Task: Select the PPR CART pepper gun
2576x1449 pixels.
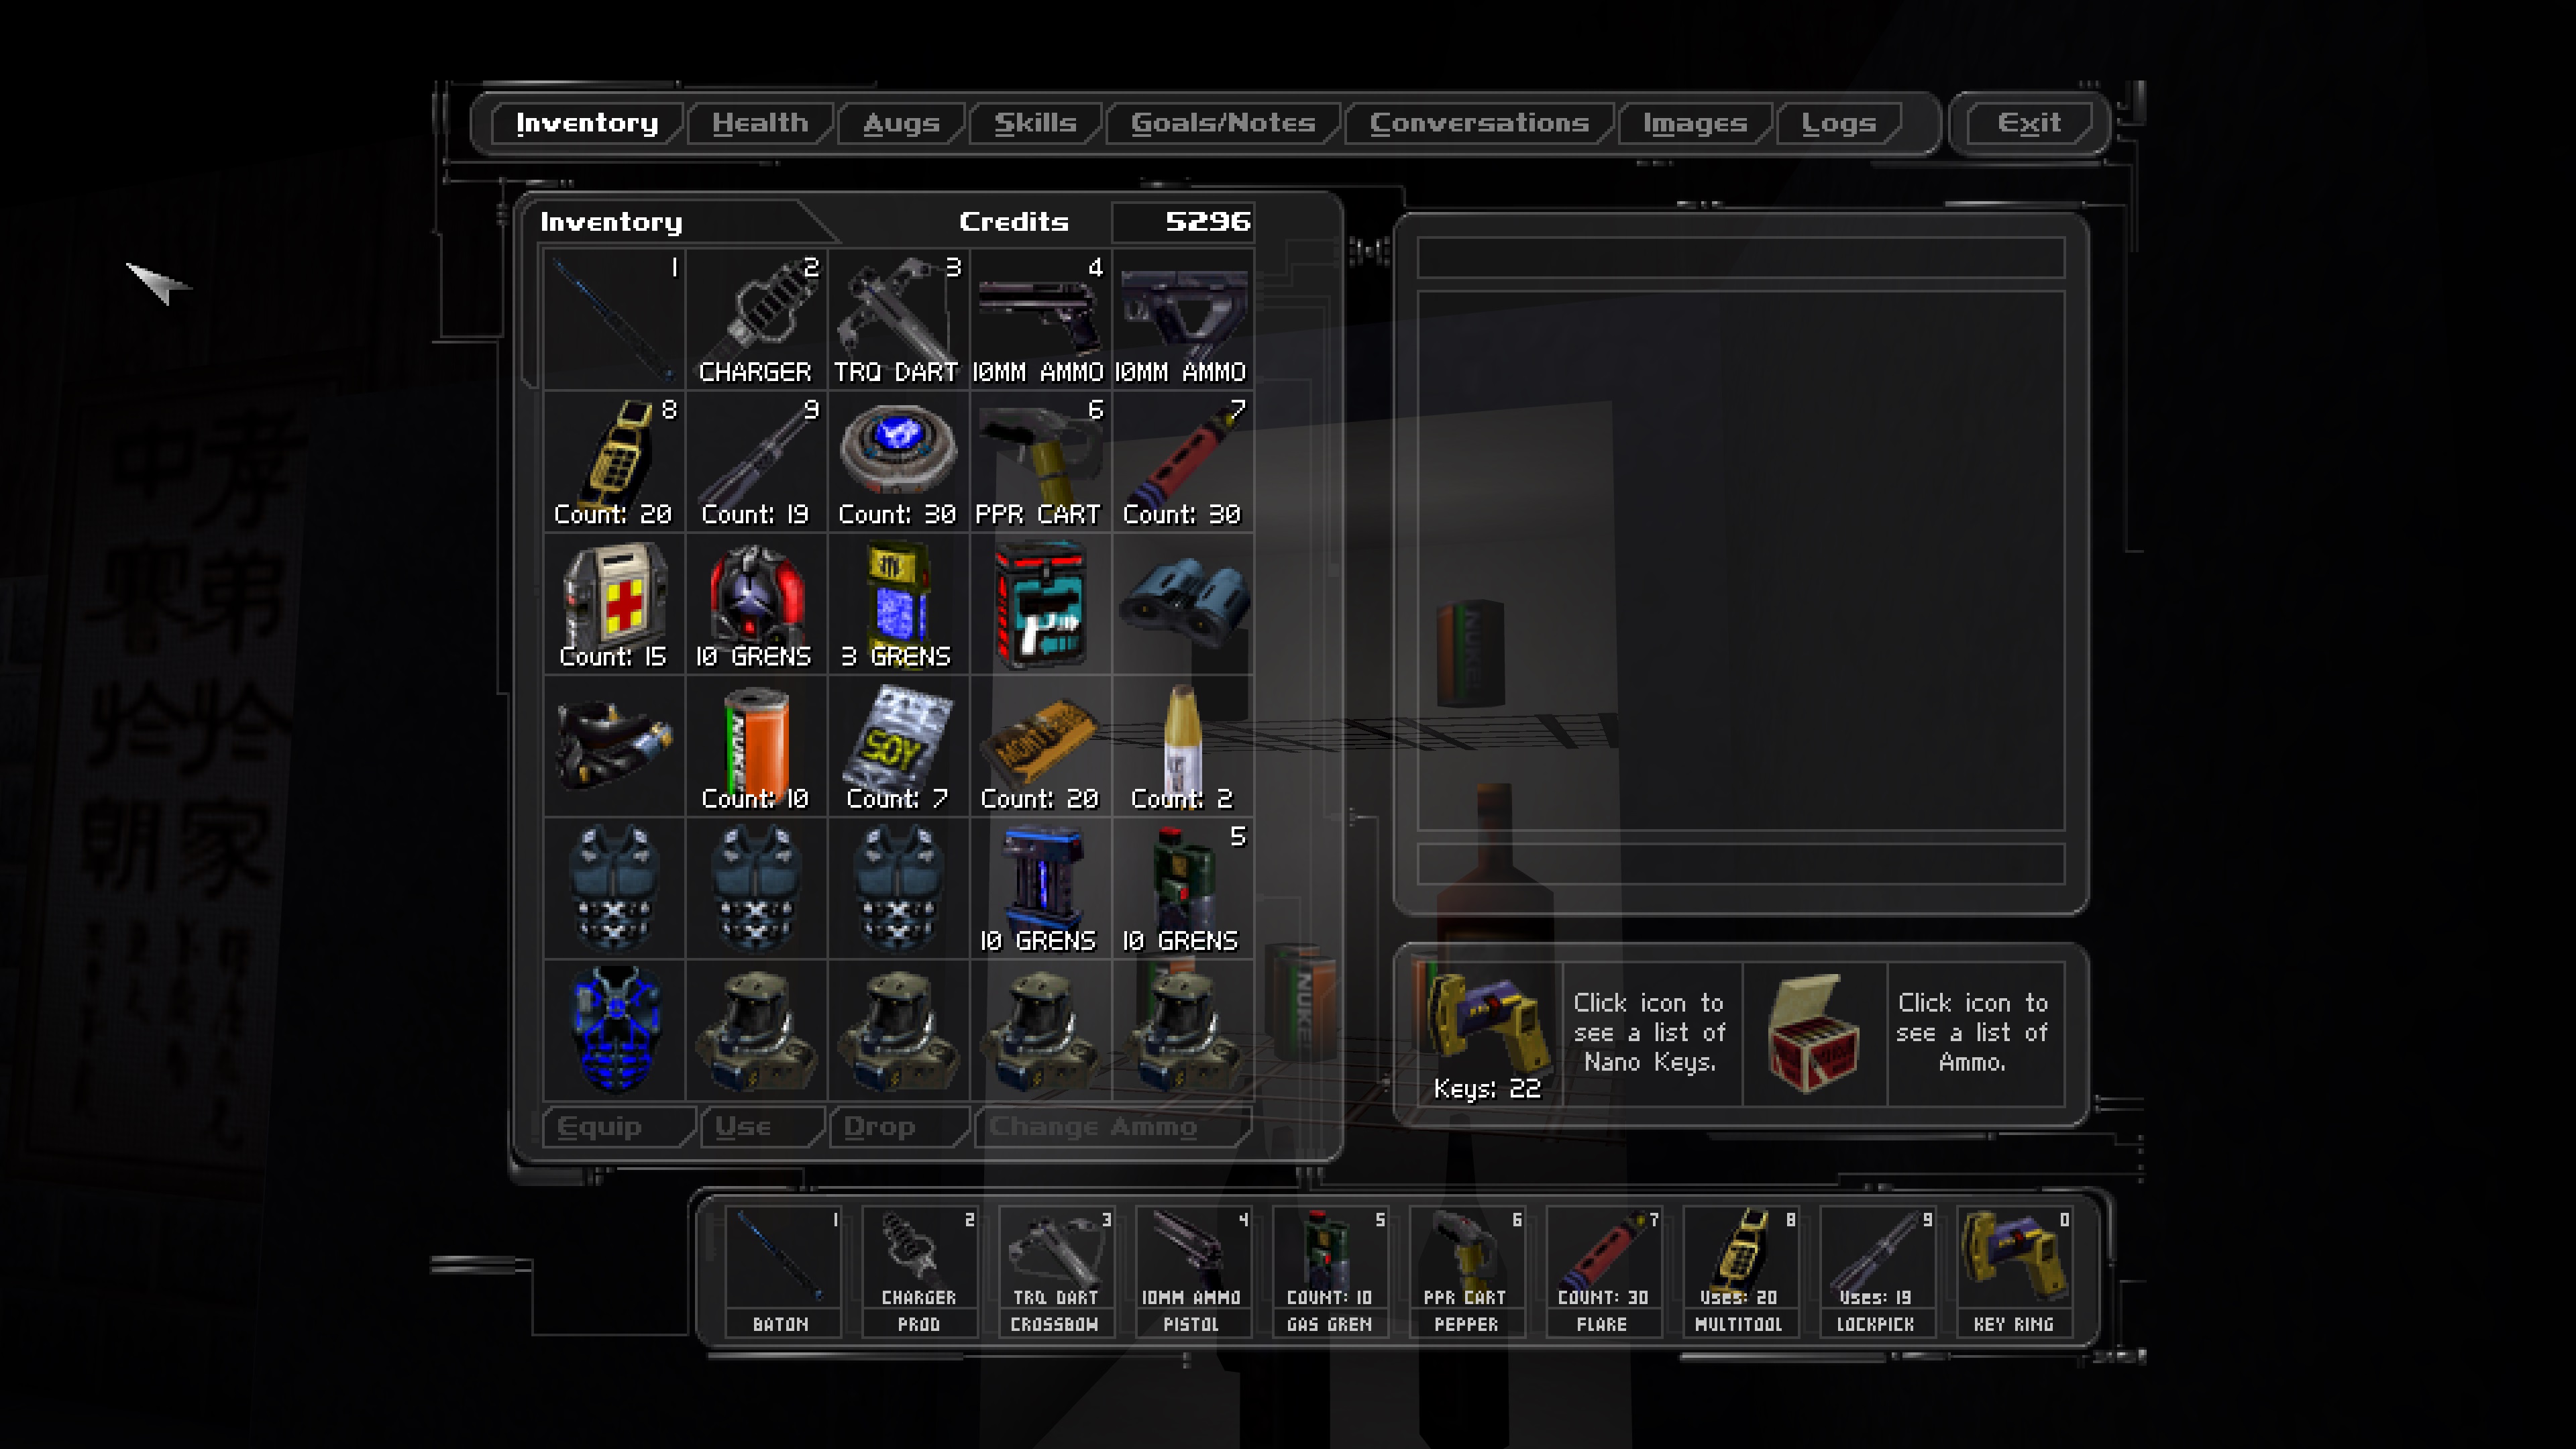Action: (1040, 461)
